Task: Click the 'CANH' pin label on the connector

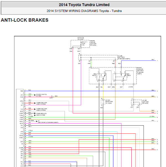Action: point(21,113)
